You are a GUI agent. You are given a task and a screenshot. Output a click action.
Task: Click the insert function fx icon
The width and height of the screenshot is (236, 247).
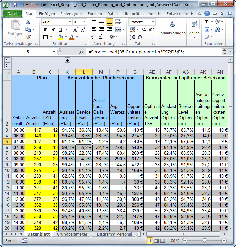[81, 52]
